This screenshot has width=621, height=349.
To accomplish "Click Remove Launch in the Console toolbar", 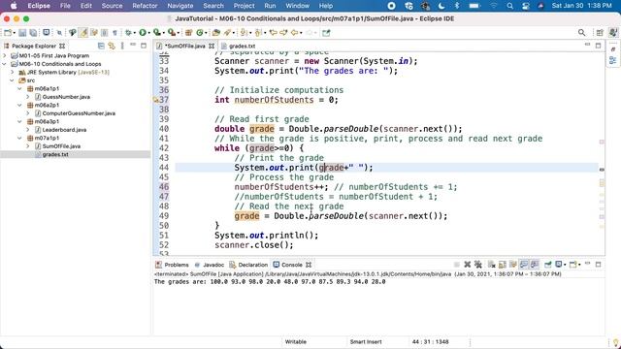I will (x=468, y=265).
